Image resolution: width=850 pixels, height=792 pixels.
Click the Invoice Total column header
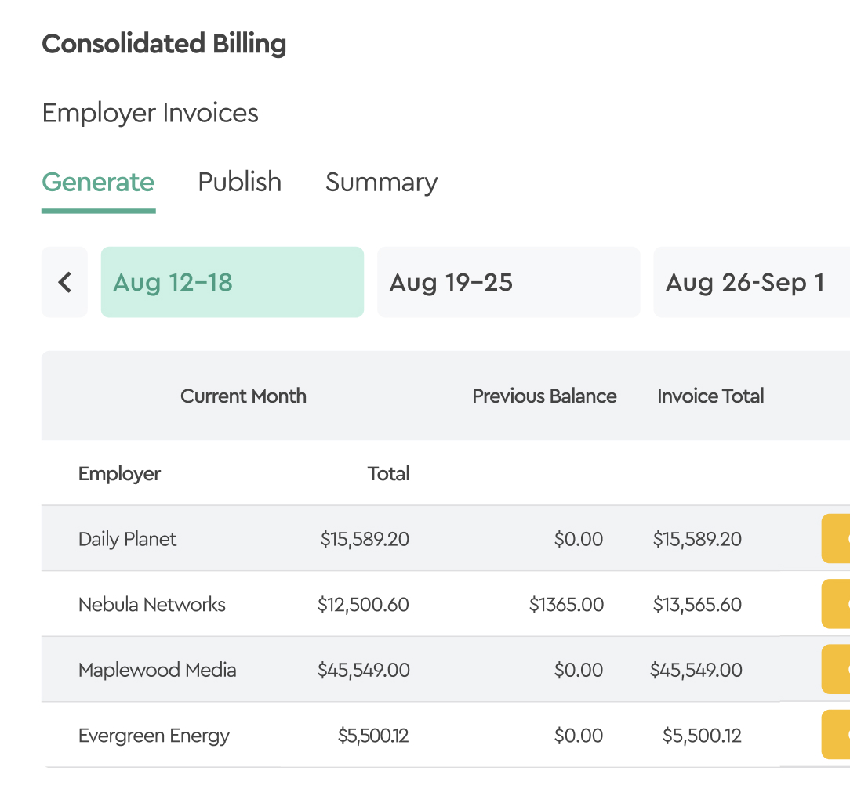(x=710, y=396)
